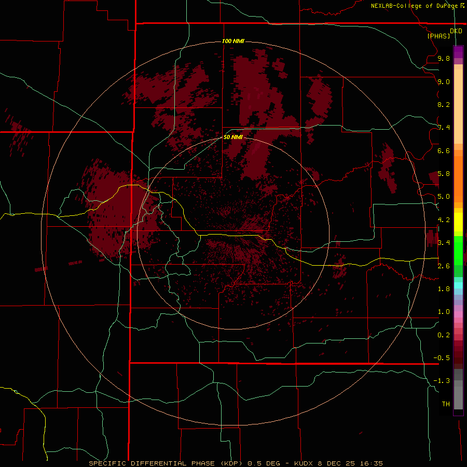
Task: Click the -1.3 value on the scale
Action: pos(442,381)
